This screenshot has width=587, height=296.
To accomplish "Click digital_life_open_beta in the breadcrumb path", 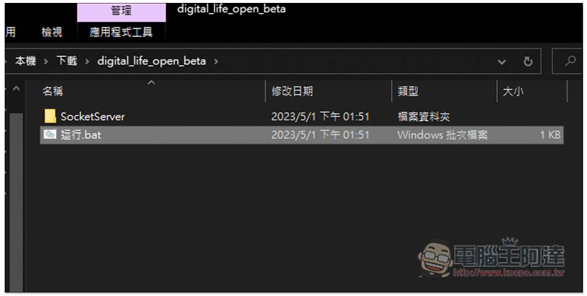I will point(151,62).
